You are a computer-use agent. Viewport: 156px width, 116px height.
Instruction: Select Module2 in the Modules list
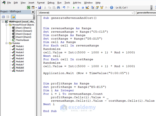click(20, 49)
